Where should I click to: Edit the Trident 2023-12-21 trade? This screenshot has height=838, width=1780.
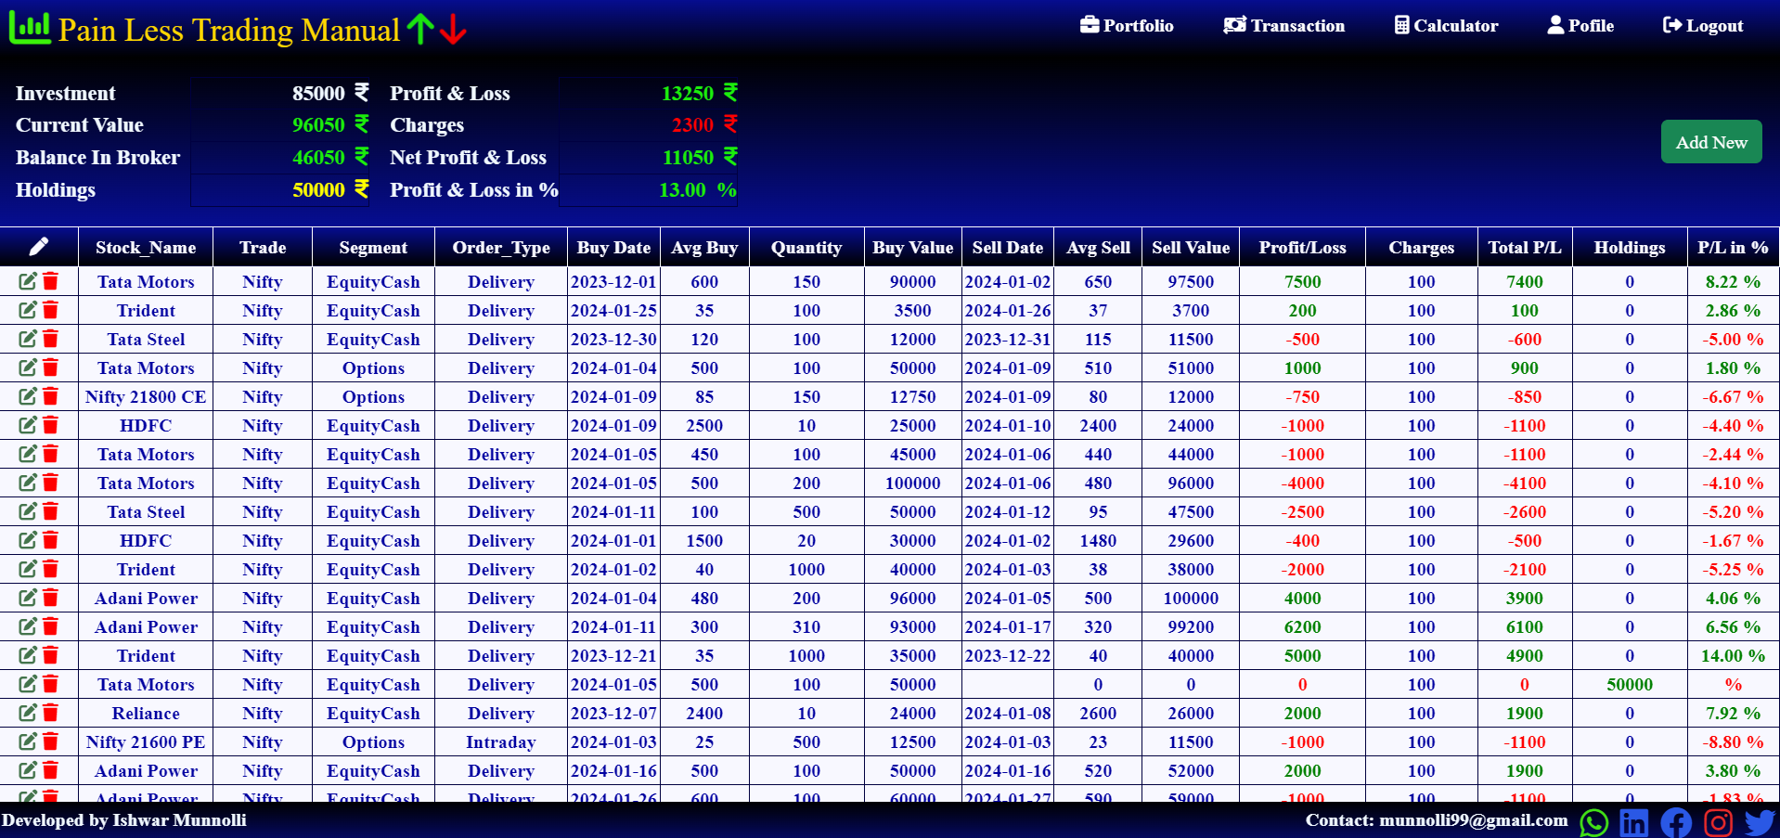(28, 655)
